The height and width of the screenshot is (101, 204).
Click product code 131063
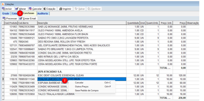click(13, 27)
